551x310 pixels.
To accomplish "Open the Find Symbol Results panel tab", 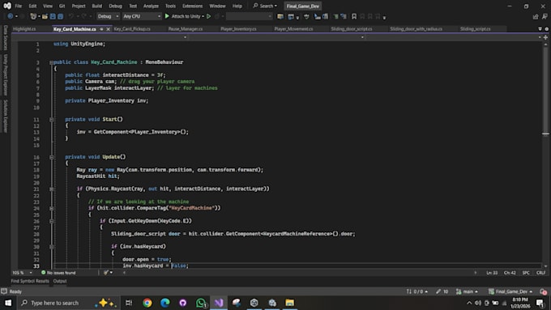I will coord(30,281).
